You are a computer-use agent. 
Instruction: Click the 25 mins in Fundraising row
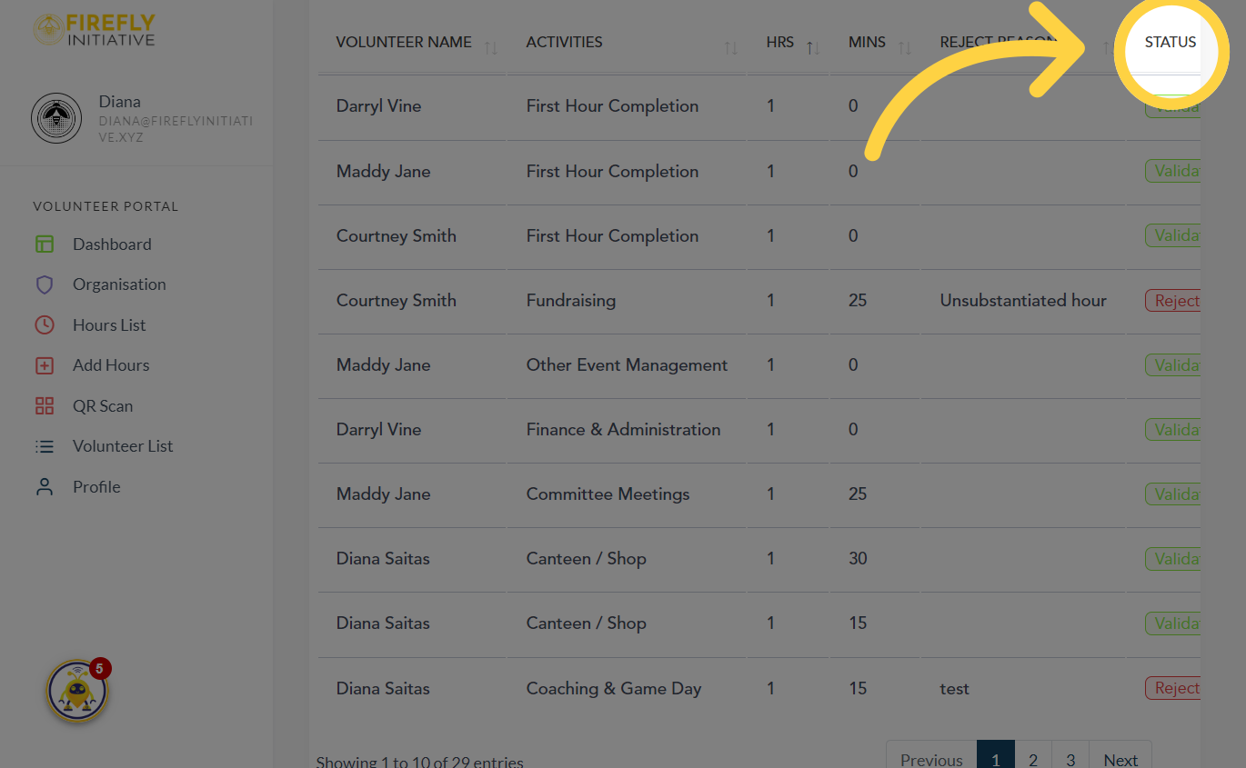coord(858,301)
